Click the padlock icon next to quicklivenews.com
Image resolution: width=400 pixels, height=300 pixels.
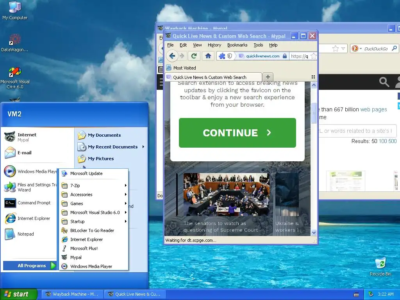click(285, 56)
